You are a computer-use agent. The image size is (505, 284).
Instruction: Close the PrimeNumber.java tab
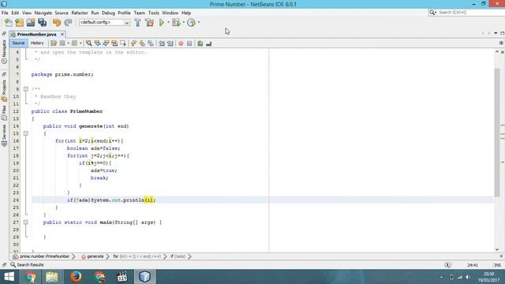tap(62, 34)
